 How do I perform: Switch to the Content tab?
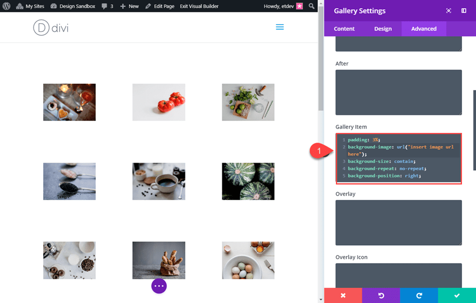click(x=344, y=29)
